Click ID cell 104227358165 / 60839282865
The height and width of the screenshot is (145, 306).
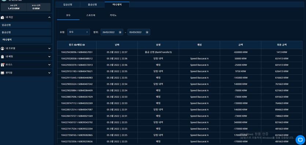coord(77,135)
